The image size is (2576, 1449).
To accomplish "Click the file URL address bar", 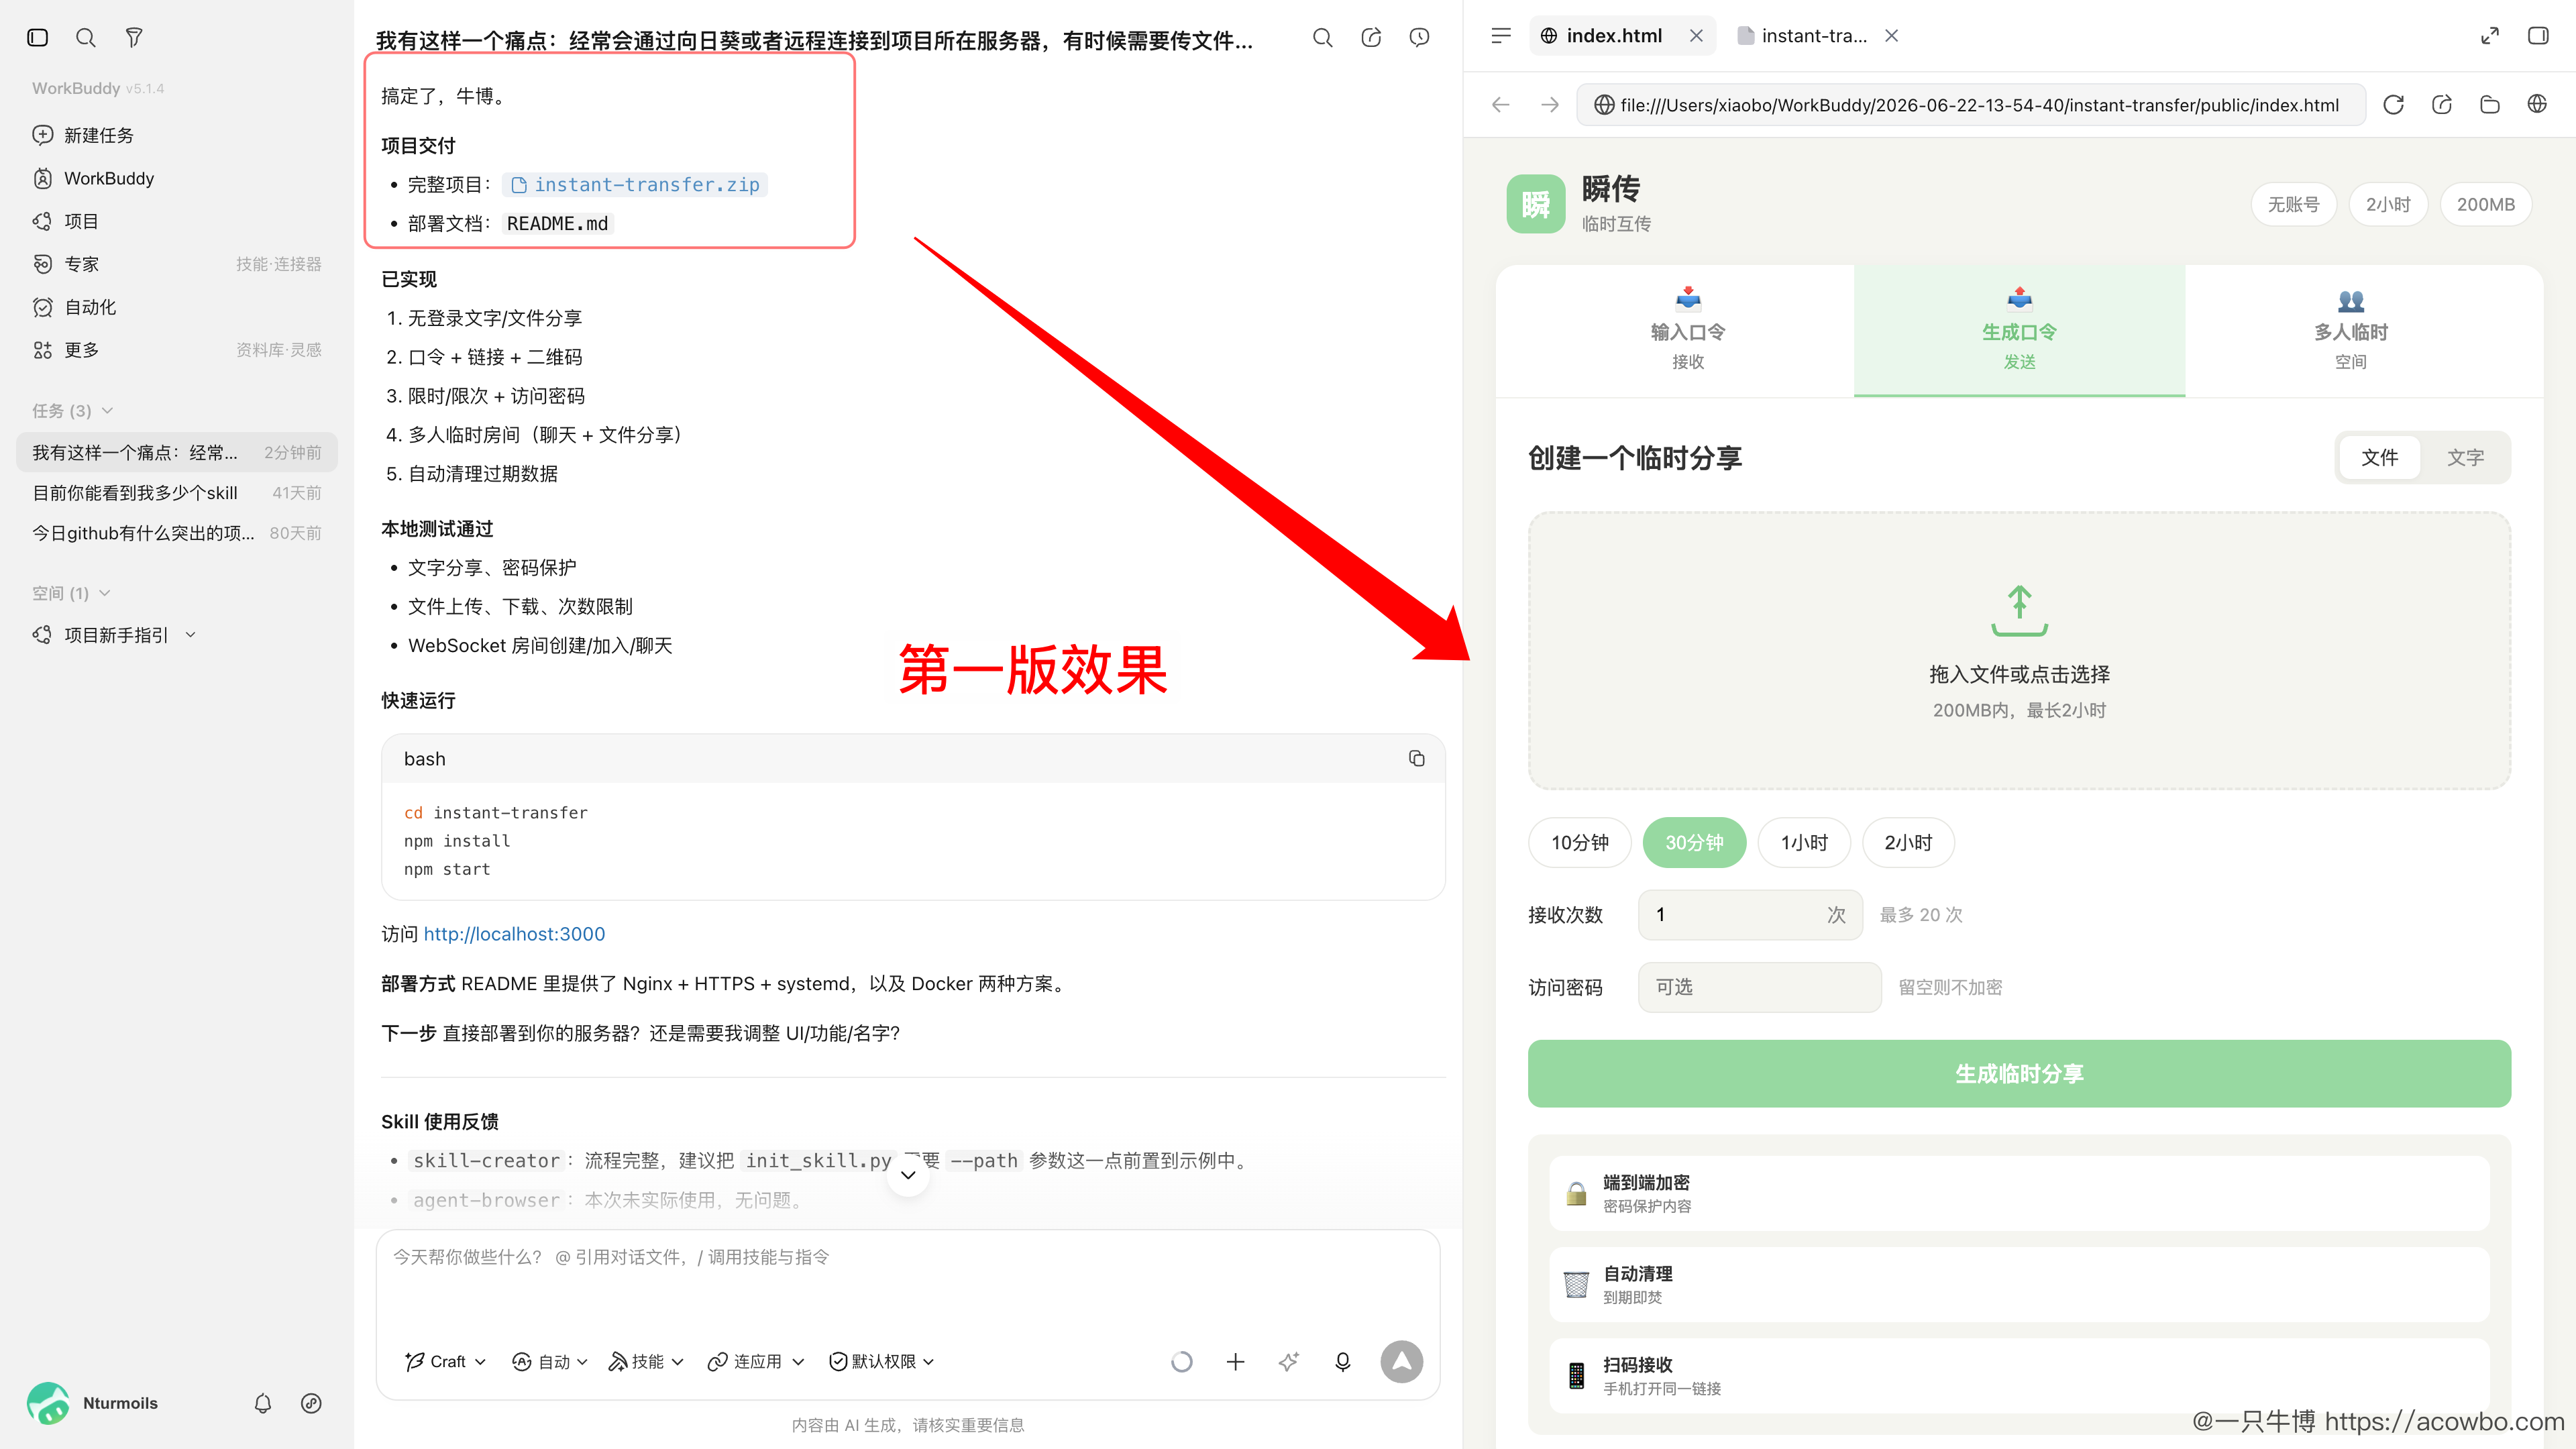I will click(x=1971, y=105).
